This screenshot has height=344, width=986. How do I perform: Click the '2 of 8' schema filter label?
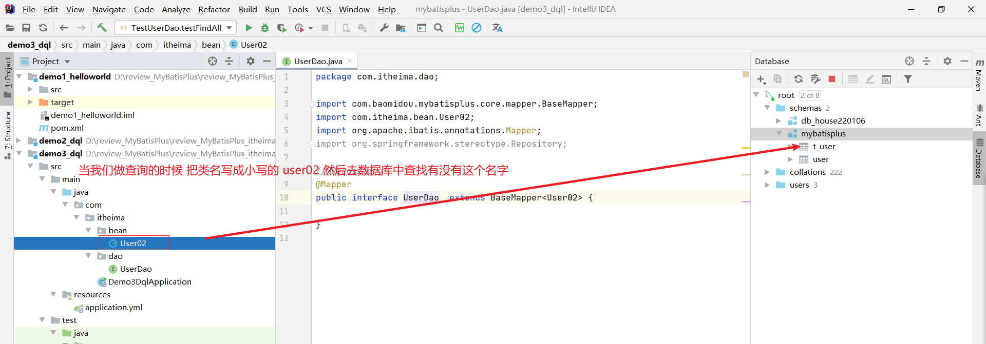810,95
